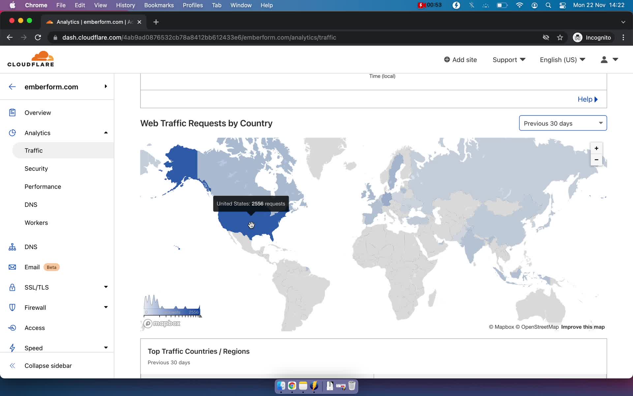Screen dimensions: 633x396
Task: Click the Add site button
Action: 460,59
